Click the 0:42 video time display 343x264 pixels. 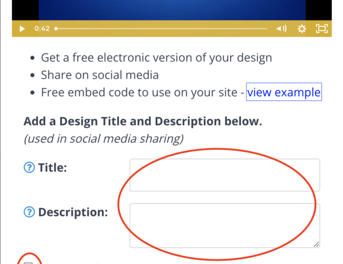click(x=42, y=29)
